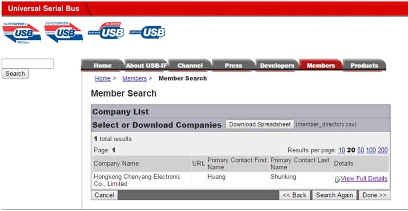Screen dimensions: 408x211
Task: Click the Search button under the text box
Action: [15, 73]
